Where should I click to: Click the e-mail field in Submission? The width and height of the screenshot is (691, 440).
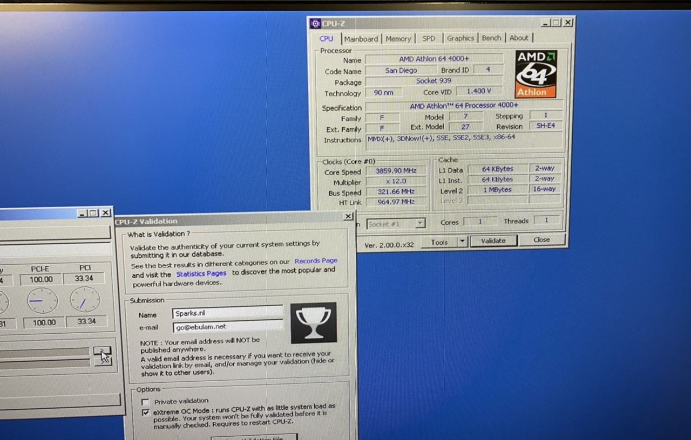pyautogui.click(x=228, y=326)
